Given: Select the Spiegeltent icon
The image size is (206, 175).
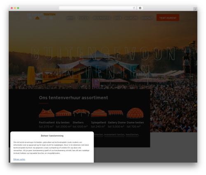Looking at the screenshot, I should pyautogui.click(x=99, y=113).
